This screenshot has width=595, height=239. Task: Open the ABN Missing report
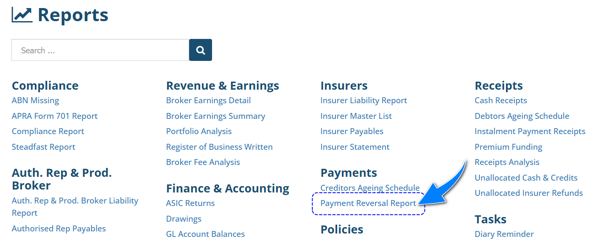pos(35,101)
